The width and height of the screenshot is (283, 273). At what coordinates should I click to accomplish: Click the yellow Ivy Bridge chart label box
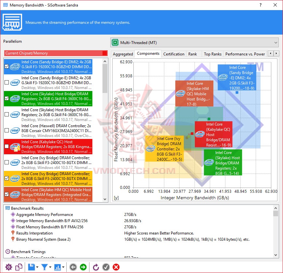[x=165, y=149]
